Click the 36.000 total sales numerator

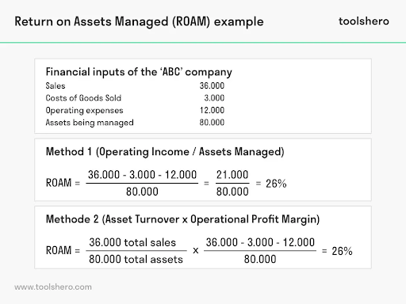pyautogui.click(x=132, y=242)
